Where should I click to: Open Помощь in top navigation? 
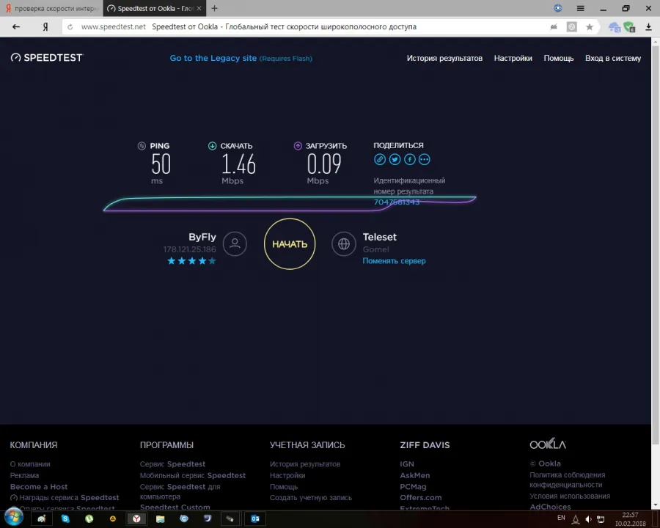(559, 58)
